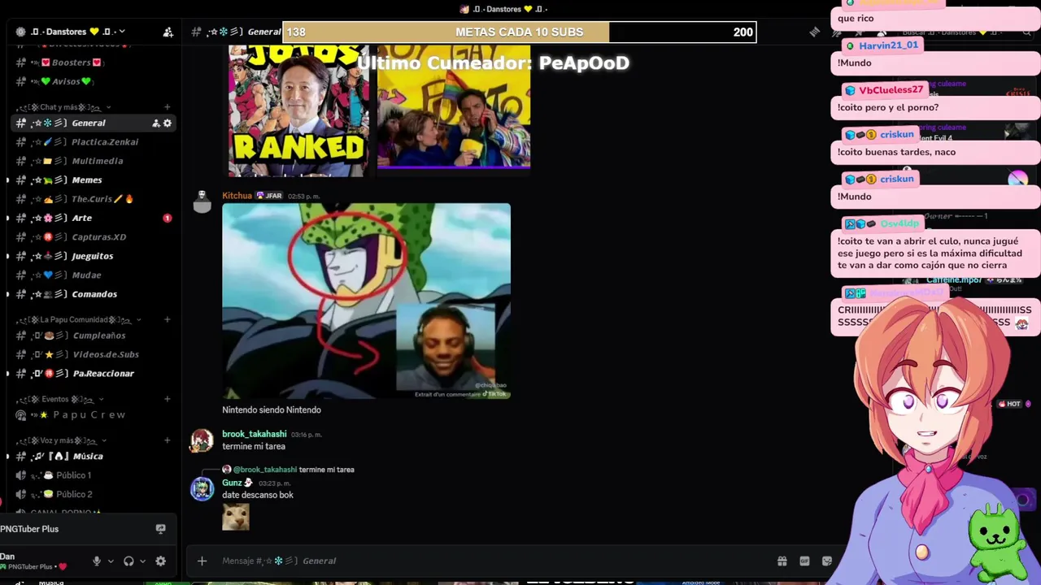
Task: Open the gift icon in message bar
Action: coord(782,561)
